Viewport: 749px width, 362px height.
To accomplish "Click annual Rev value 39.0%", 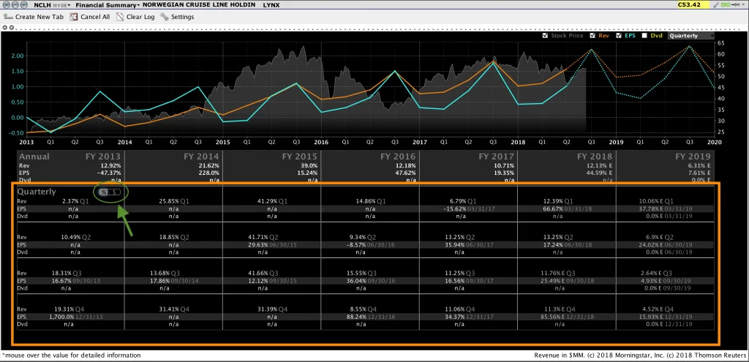I will [x=309, y=165].
